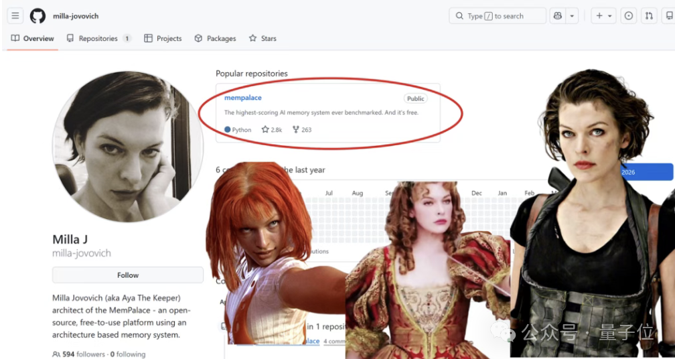Open the hamburger navigation menu
The width and height of the screenshot is (675, 359).
tap(15, 16)
